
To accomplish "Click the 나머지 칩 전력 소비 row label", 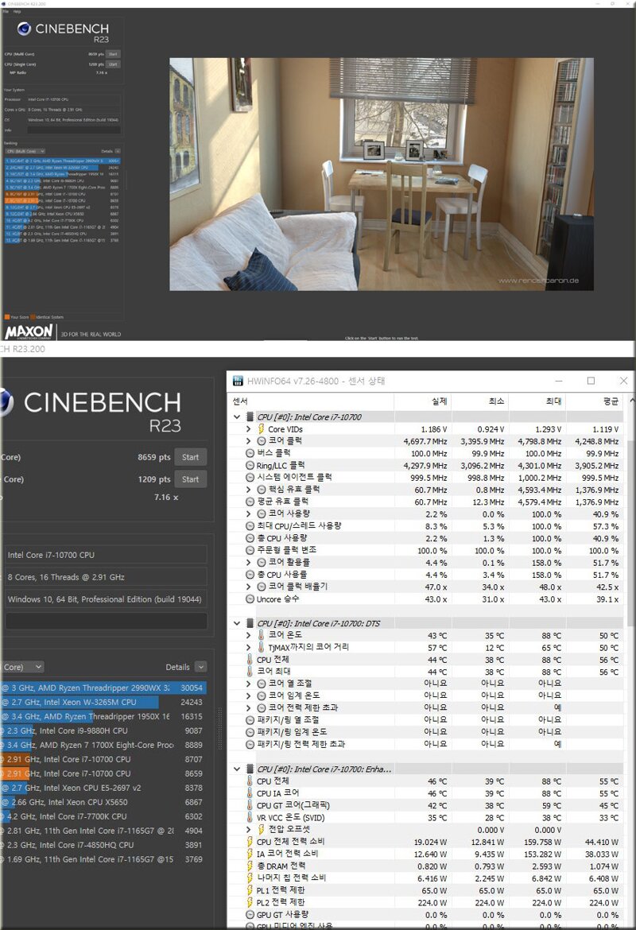I will pyautogui.click(x=291, y=878).
